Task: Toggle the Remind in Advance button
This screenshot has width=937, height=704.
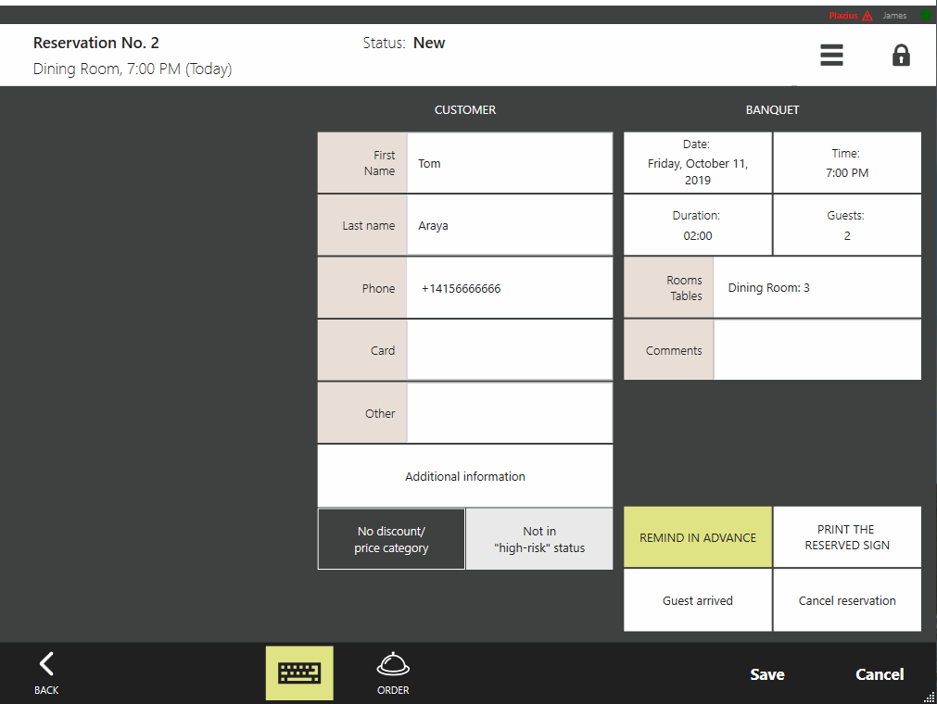Action: pyautogui.click(x=698, y=537)
